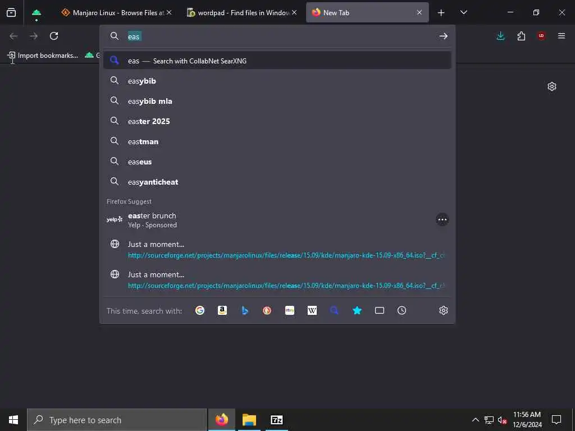Open first Just a moment sourceforge history entry
This screenshot has height=431, width=575.
277,249
